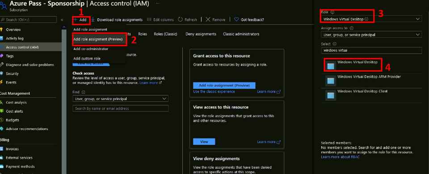The height and width of the screenshot is (174, 429).
Task: Click the Download role assignments text
Action: point(120,20)
